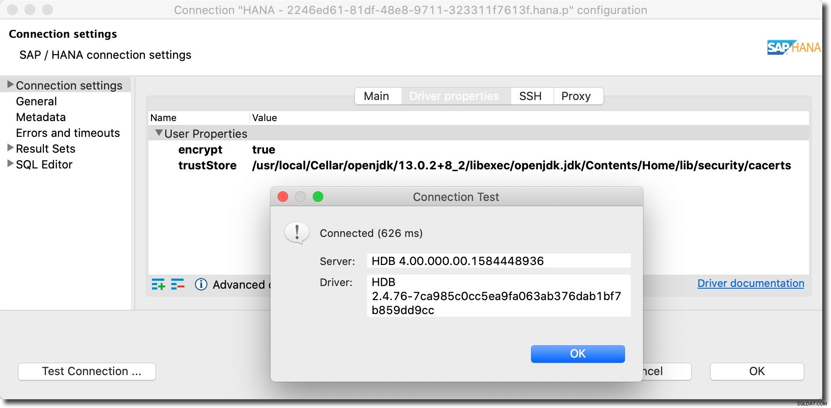The width and height of the screenshot is (831, 408).
Task: Zoom the Connection Test dialog green button
Action: pyautogui.click(x=318, y=197)
